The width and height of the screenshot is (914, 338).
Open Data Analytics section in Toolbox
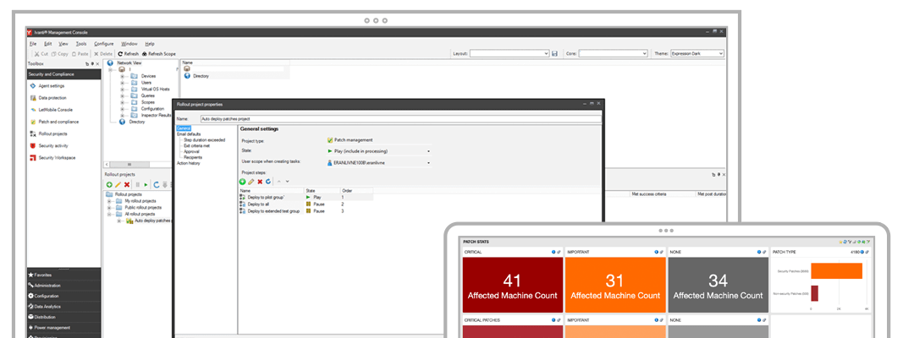(63, 307)
